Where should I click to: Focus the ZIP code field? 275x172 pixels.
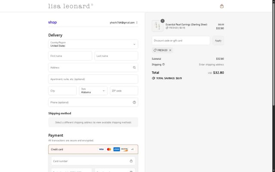tap(124, 91)
